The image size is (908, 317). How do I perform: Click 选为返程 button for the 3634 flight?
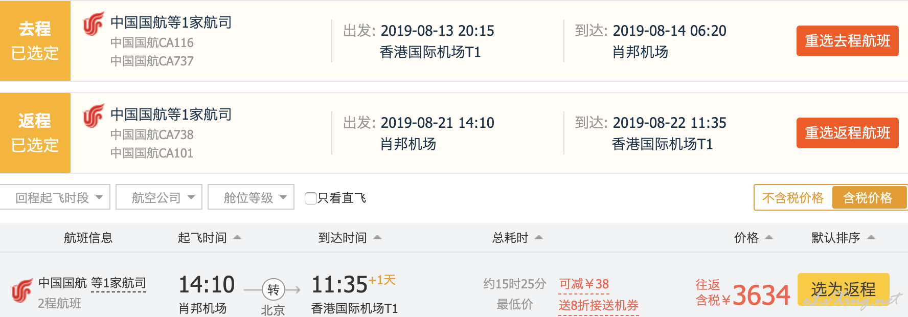tap(843, 289)
